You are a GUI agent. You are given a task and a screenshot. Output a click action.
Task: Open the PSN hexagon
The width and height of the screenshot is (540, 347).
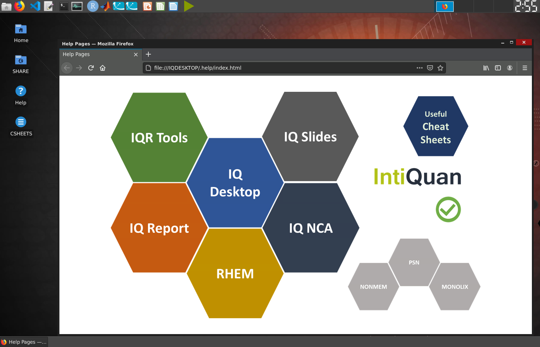[414, 262]
